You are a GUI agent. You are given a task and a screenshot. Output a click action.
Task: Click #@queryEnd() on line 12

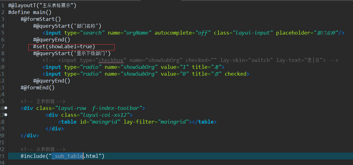point(52,81)
